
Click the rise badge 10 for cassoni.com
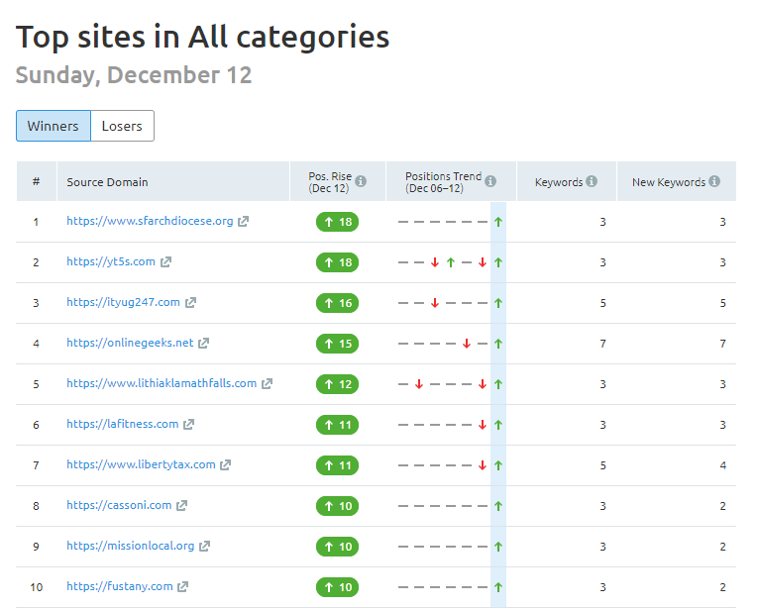click(337, 506)
